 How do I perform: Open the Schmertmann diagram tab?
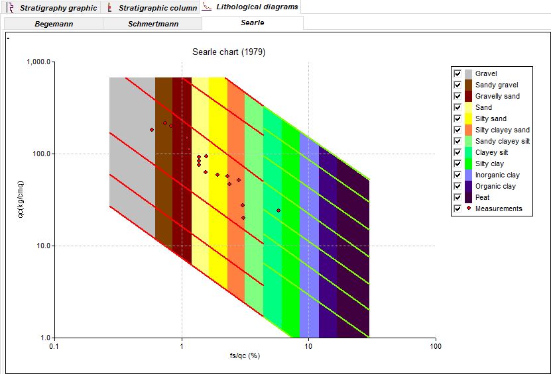[x=153, y=23]
